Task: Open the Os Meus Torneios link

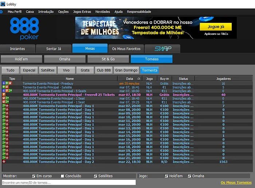Action: (x=236, y=183)
